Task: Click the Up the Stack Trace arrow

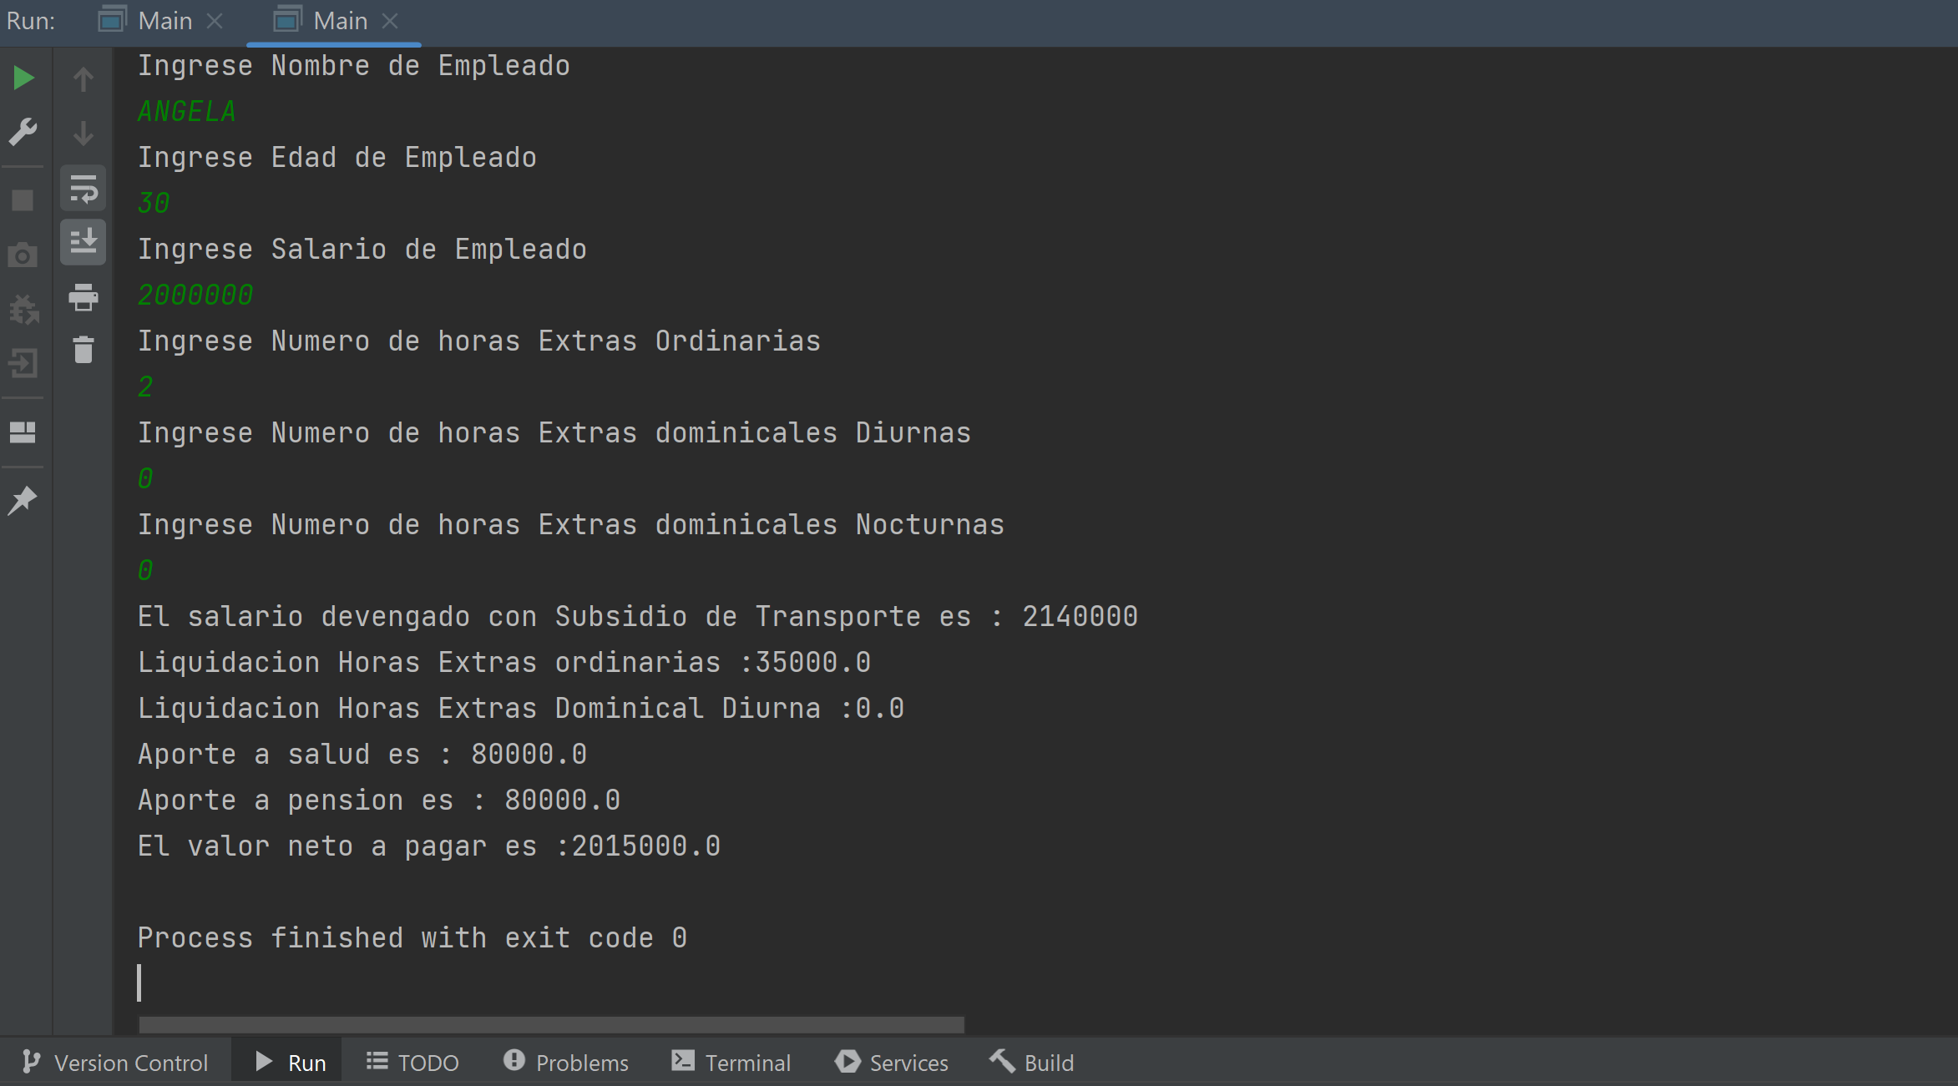Action: 83,80
